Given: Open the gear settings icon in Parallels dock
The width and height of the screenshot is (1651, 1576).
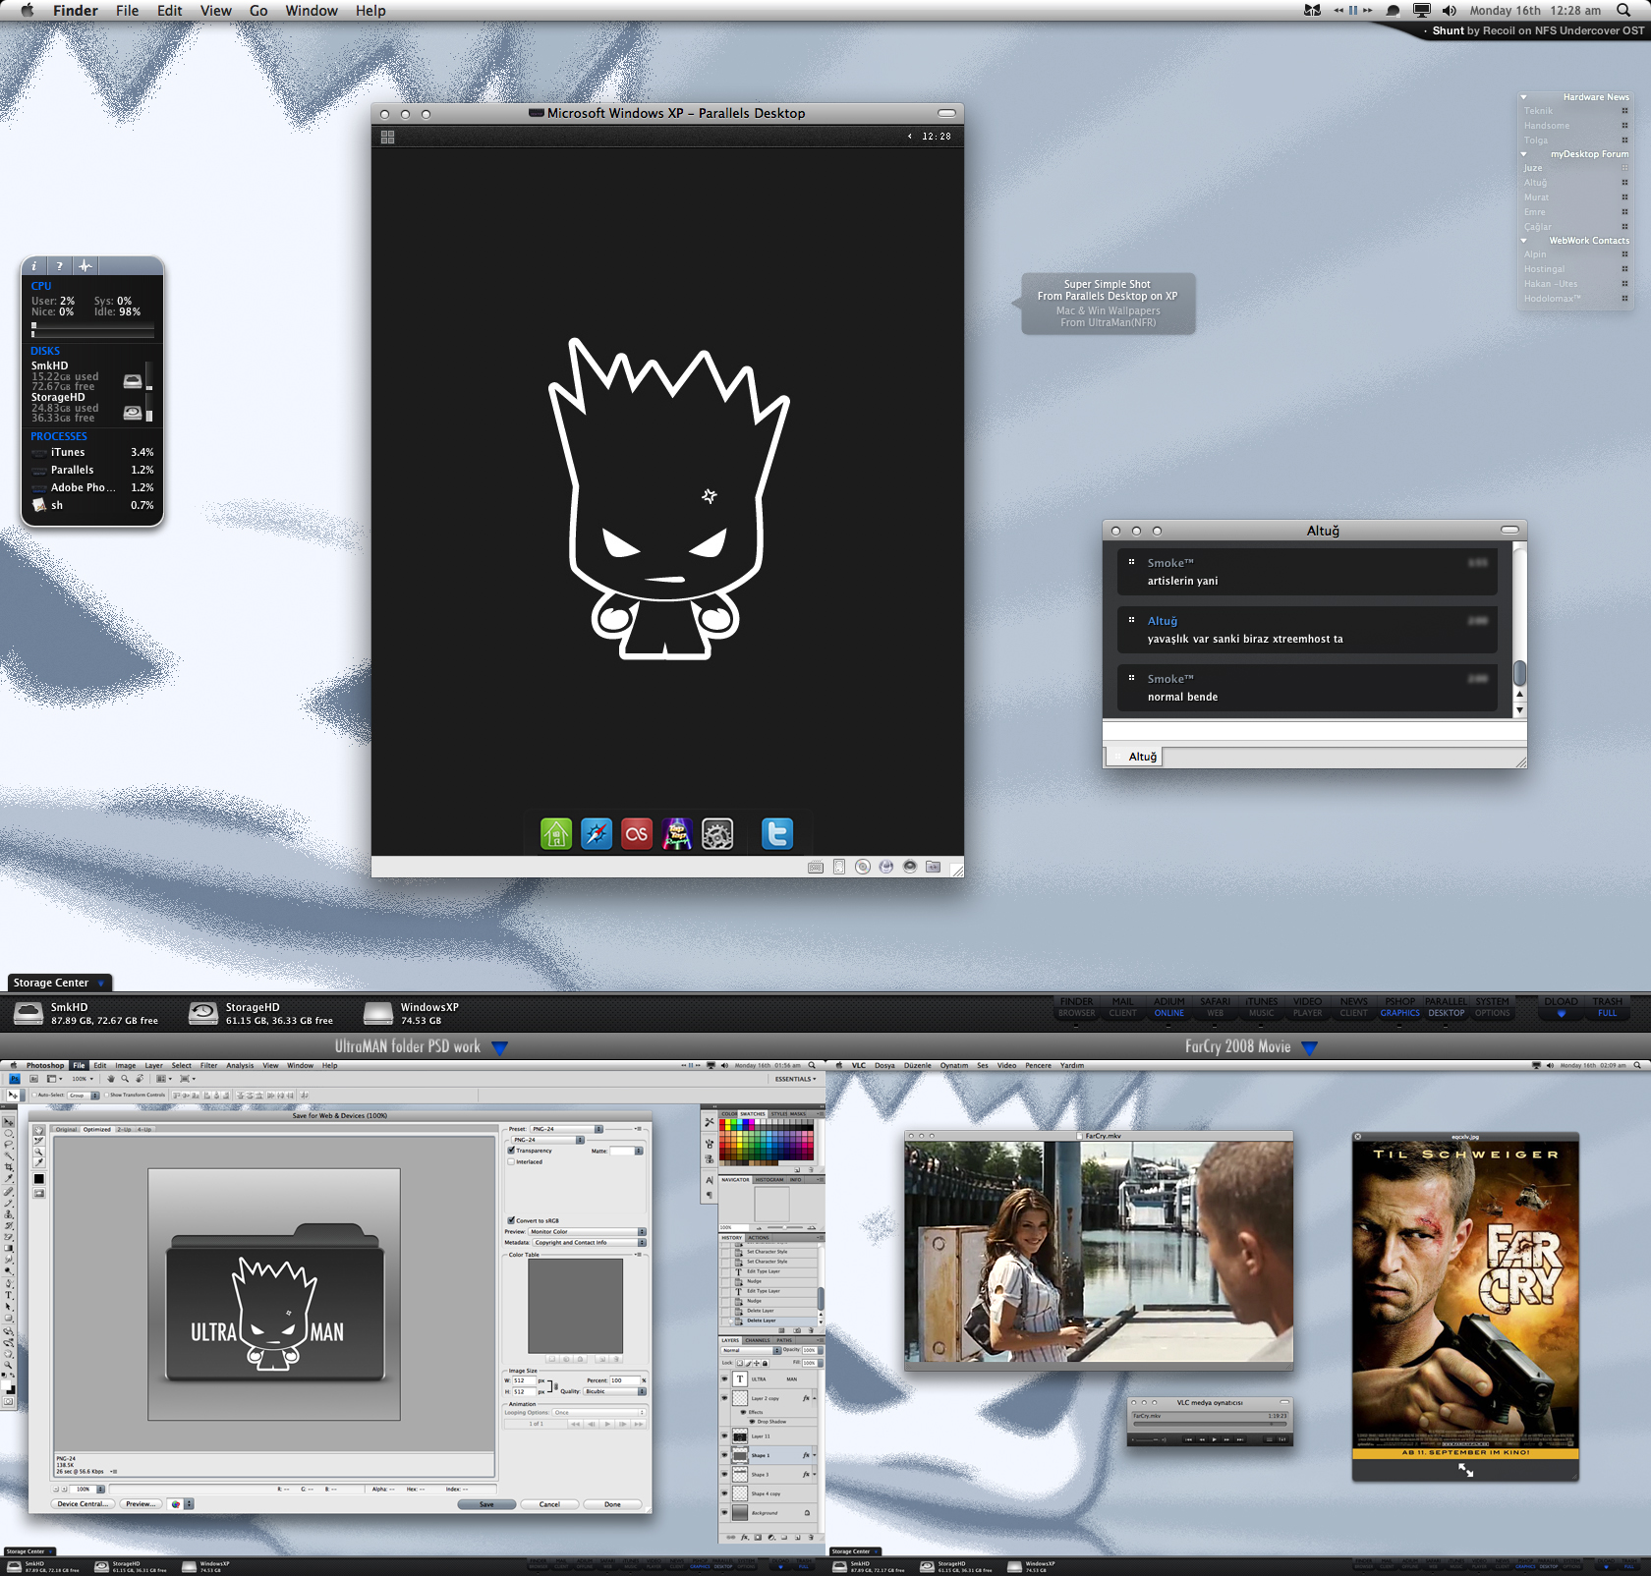Looking at the screenshot, I should point(717,834).
